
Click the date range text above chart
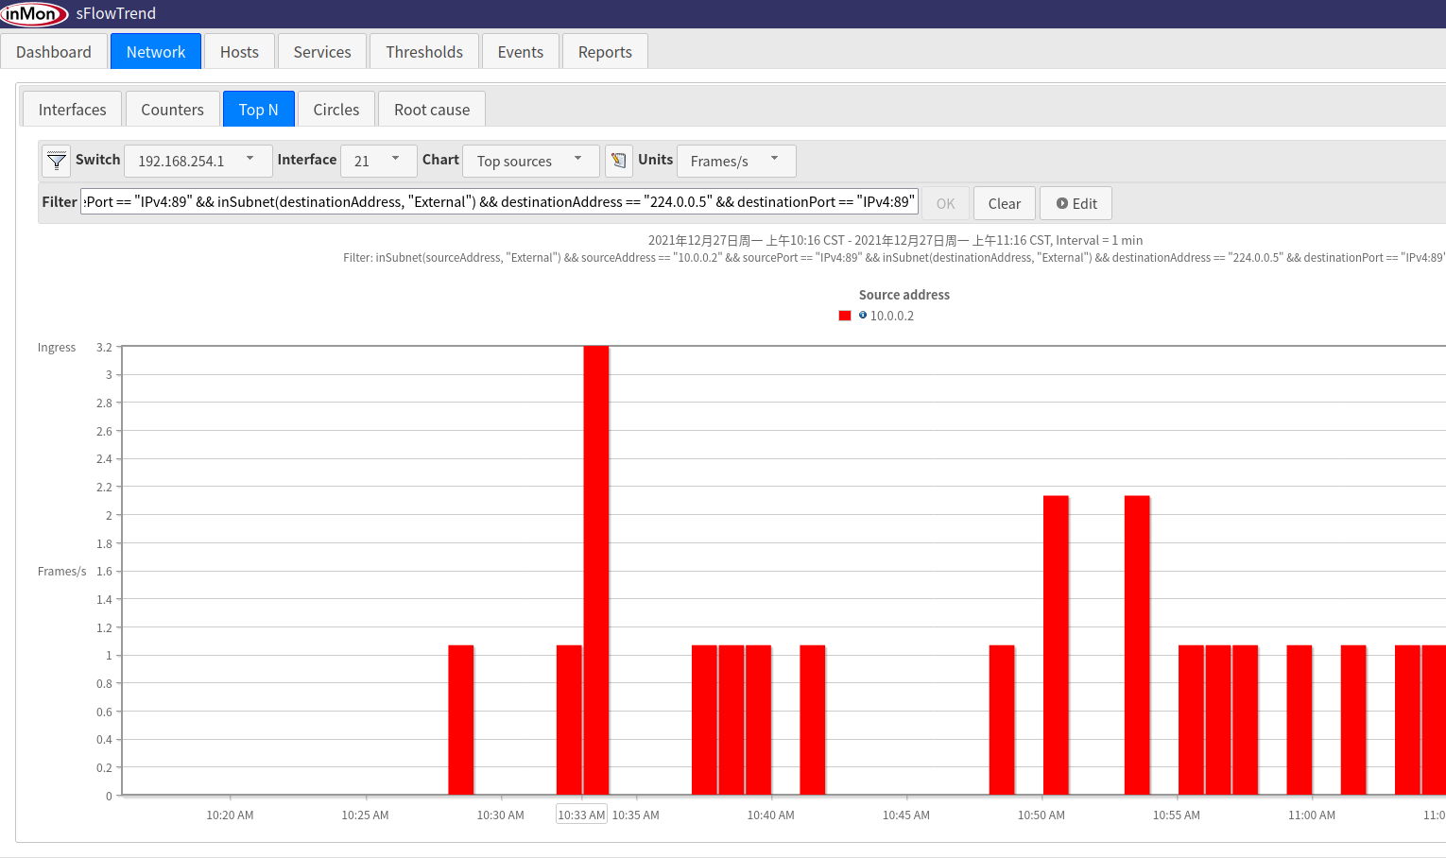pos(895,240)
